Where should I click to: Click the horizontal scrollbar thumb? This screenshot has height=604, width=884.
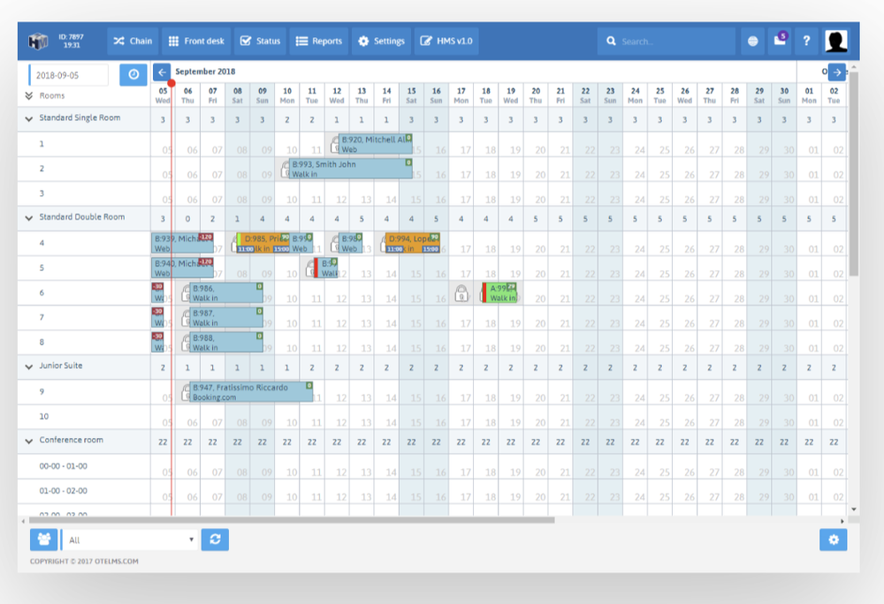coord(292,521)
